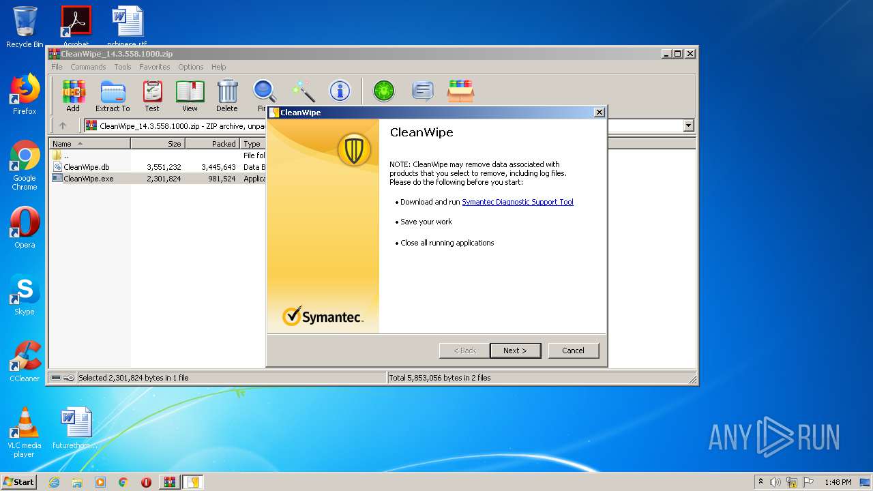Open the Options menu
Image resolution: width=873 pixels, height=491 pixels.
tap(191, 67)
